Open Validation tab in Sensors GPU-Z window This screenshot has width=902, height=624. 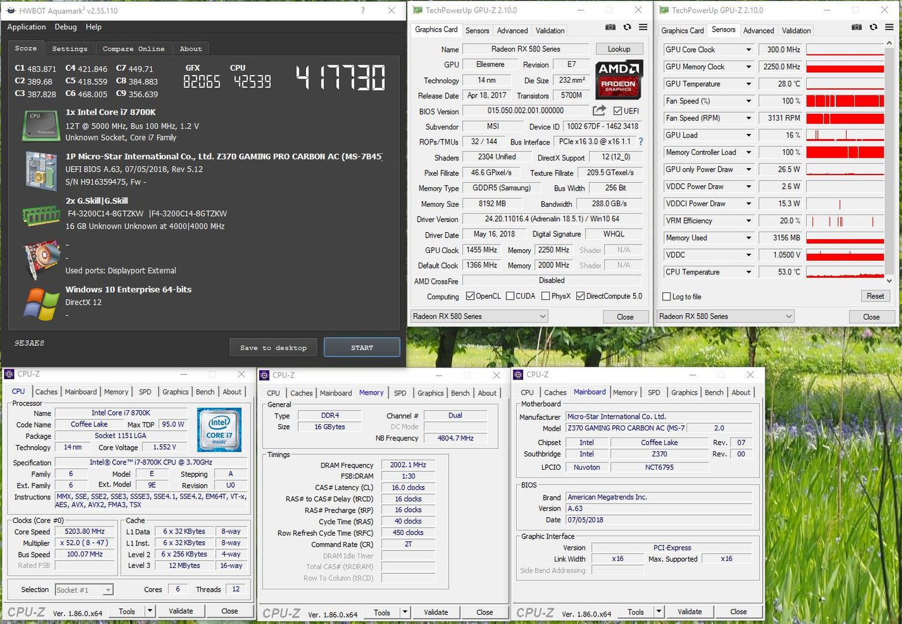(796, 30)
